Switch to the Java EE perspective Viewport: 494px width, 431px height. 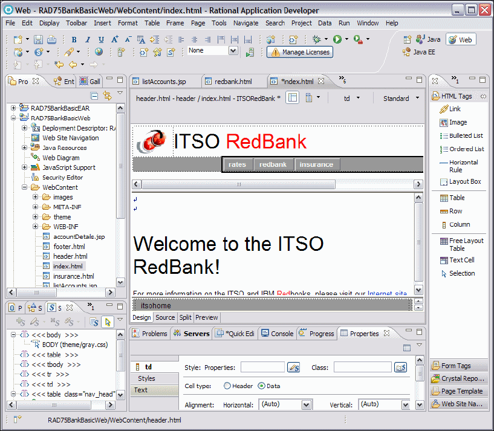click(418, 53)
